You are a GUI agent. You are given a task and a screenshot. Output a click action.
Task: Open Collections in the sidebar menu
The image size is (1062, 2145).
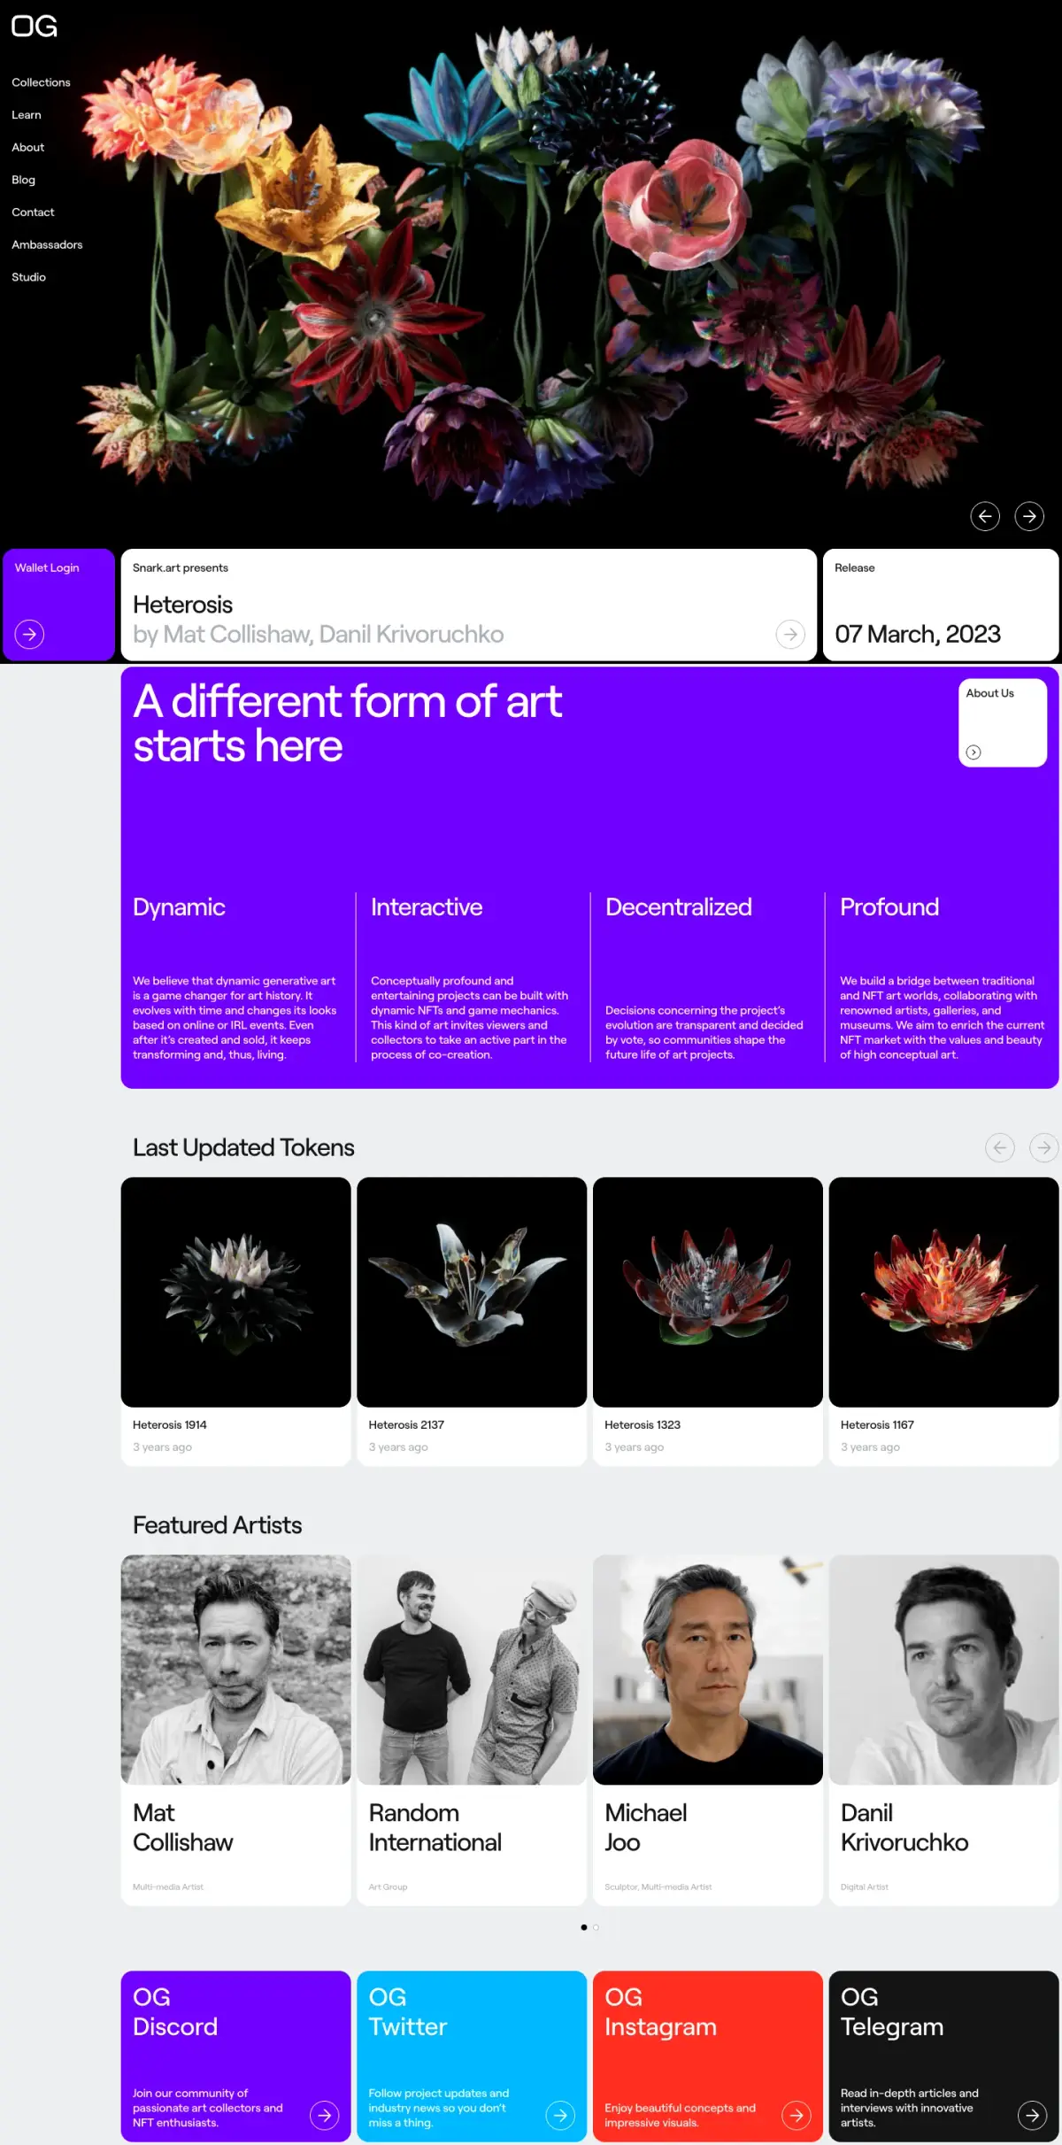[41, 82]
